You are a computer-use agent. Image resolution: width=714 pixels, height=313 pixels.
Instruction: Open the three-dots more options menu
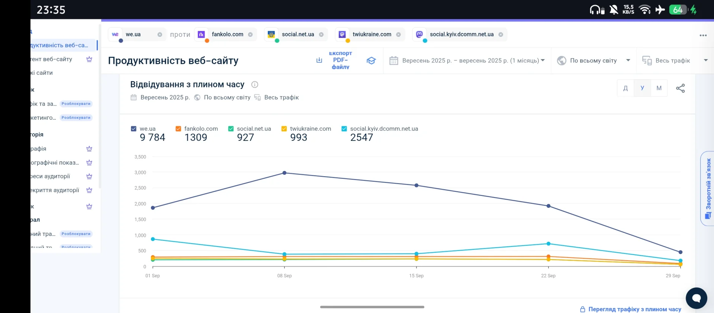point(703,35)
